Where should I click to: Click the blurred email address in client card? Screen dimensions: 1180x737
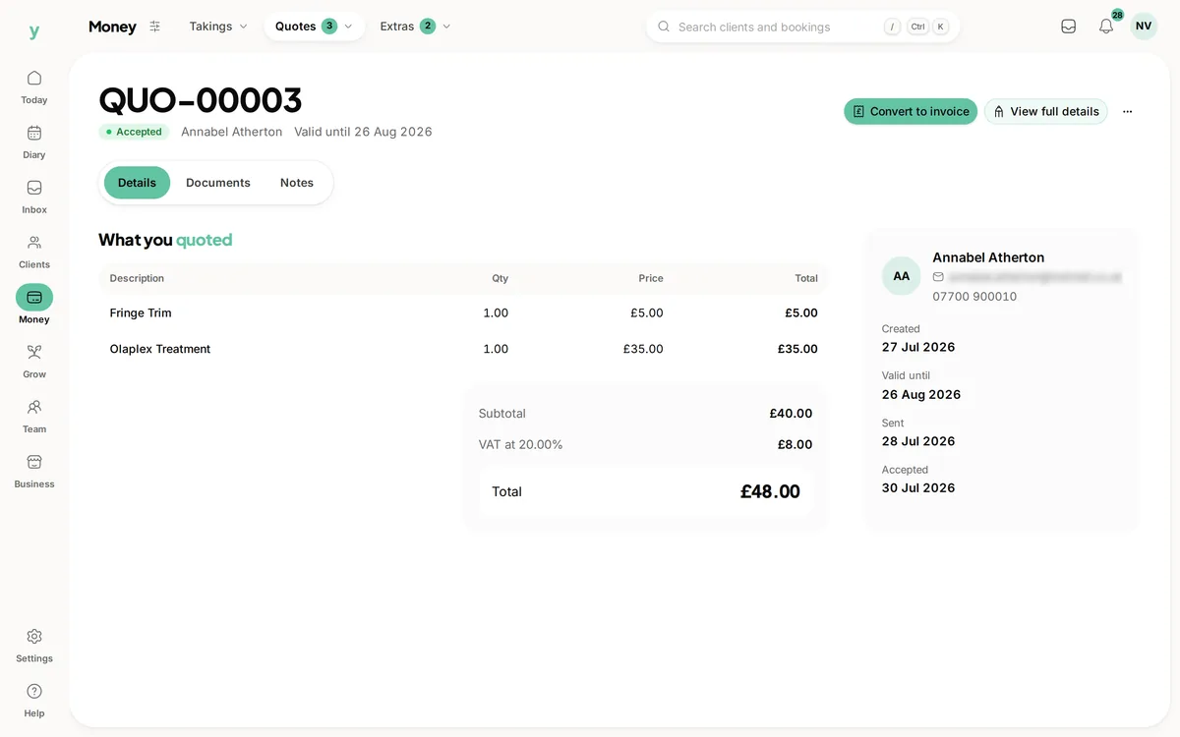(1034, 277)
